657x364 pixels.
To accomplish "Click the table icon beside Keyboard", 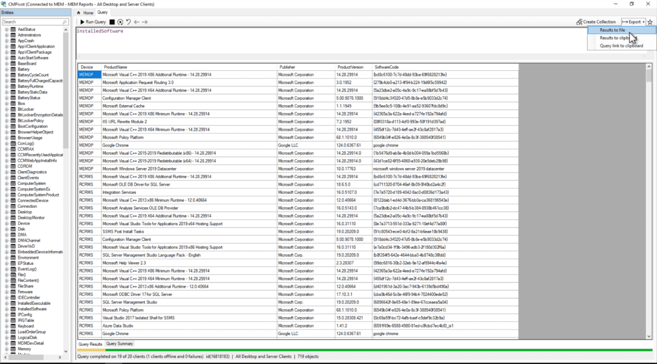I will [13, 326].
